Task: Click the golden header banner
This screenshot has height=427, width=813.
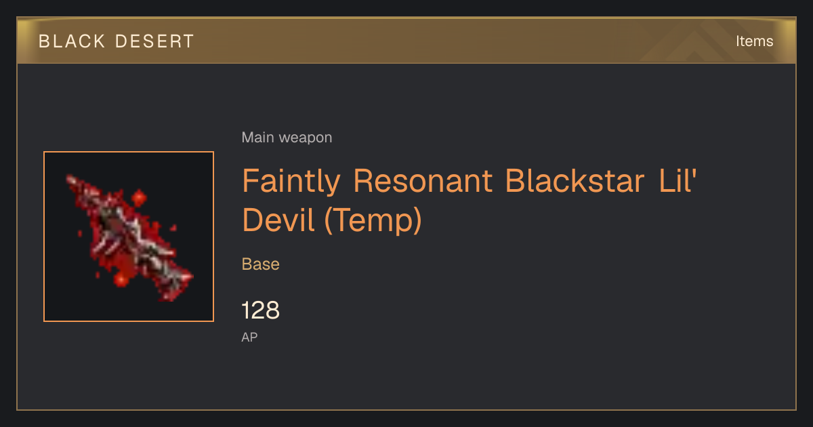Action: pyautogui.click(x=406, y=41)
